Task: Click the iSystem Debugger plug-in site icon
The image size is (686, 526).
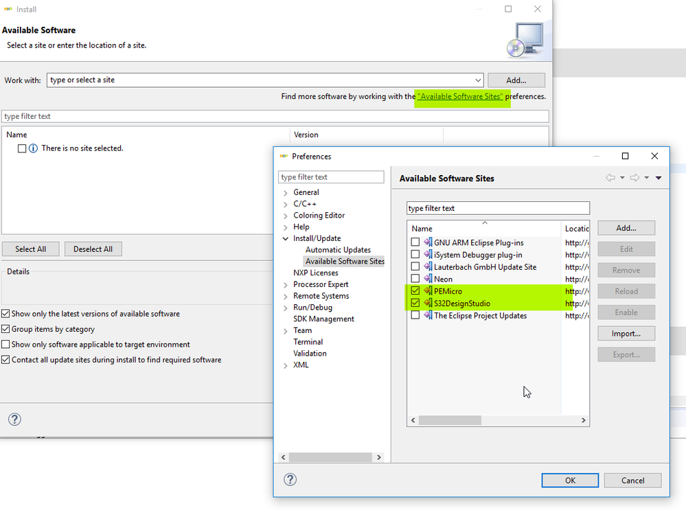Action: point(428,254)
